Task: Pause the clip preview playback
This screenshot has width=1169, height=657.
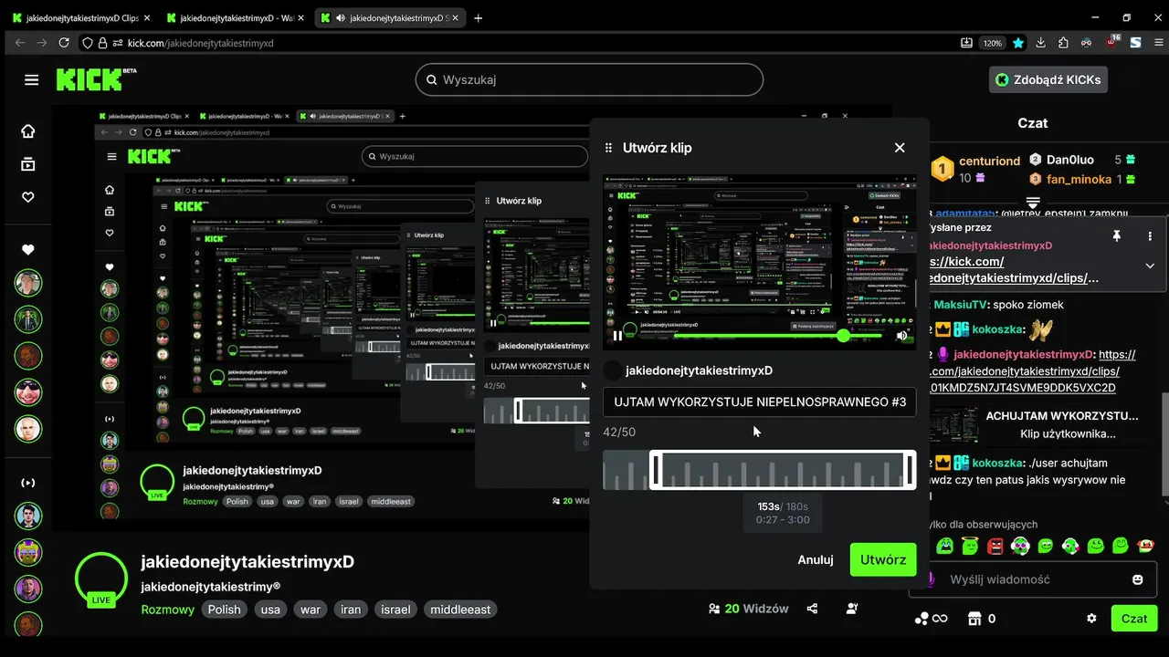Action: (617, 336)
